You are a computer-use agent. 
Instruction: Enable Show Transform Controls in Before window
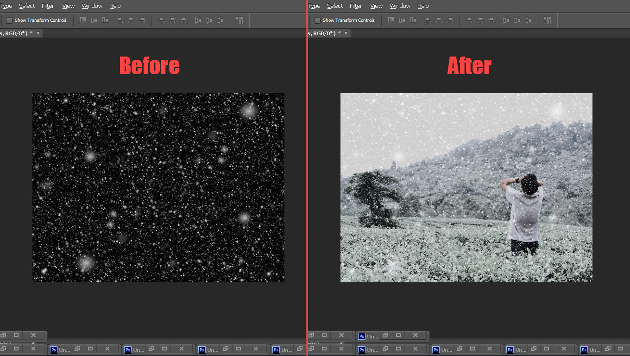pyautogui.click(x=9, y=20)
